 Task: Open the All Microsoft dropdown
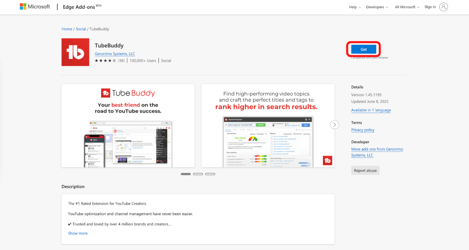407,7
